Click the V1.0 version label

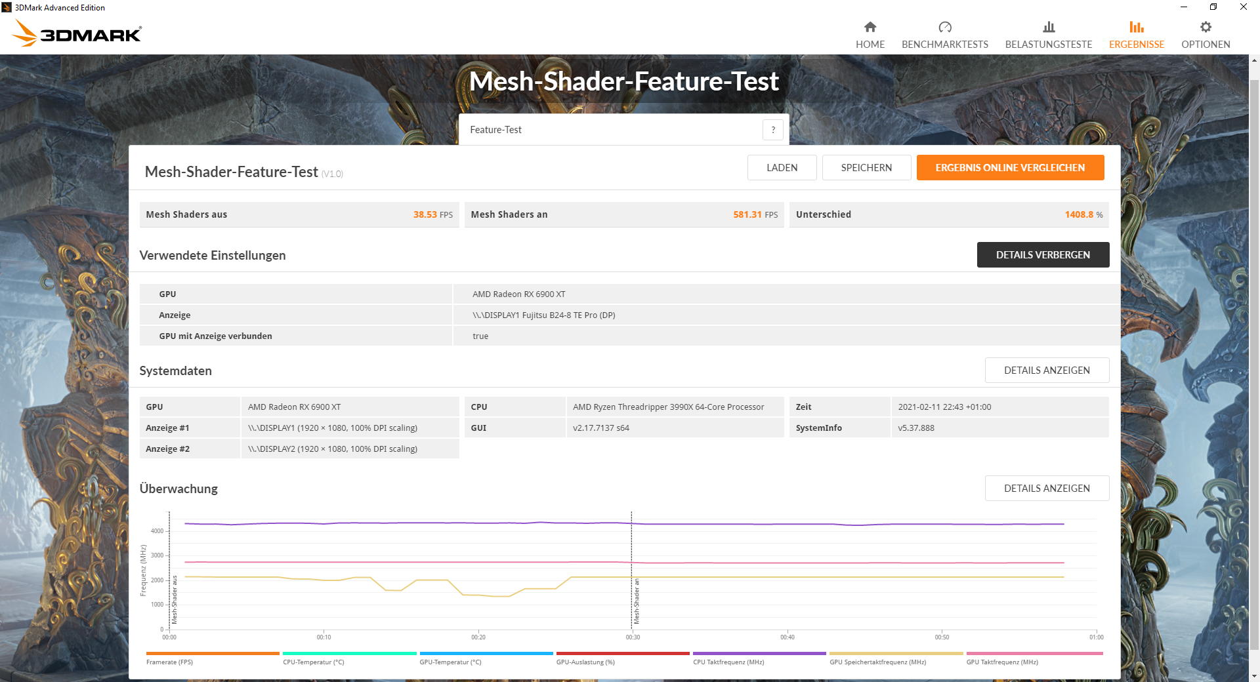332,174
